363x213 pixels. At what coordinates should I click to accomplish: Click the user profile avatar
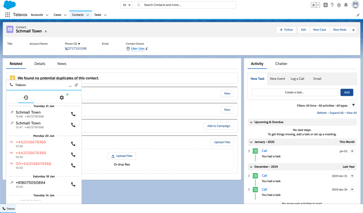pos(355,5)
